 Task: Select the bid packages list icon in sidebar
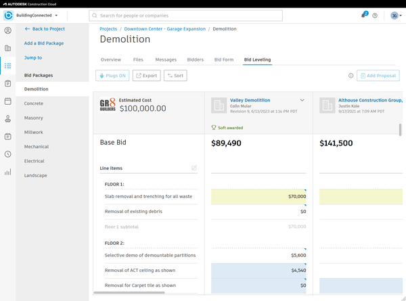[7, 66]
